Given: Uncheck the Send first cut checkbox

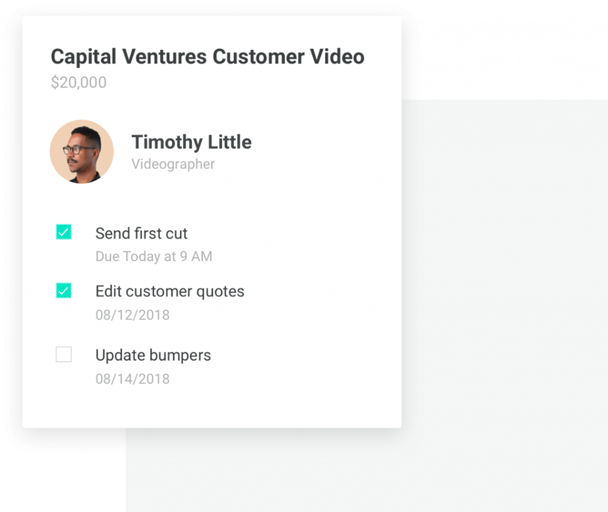Looking at the screenshot, I should [x=64, y=232].
